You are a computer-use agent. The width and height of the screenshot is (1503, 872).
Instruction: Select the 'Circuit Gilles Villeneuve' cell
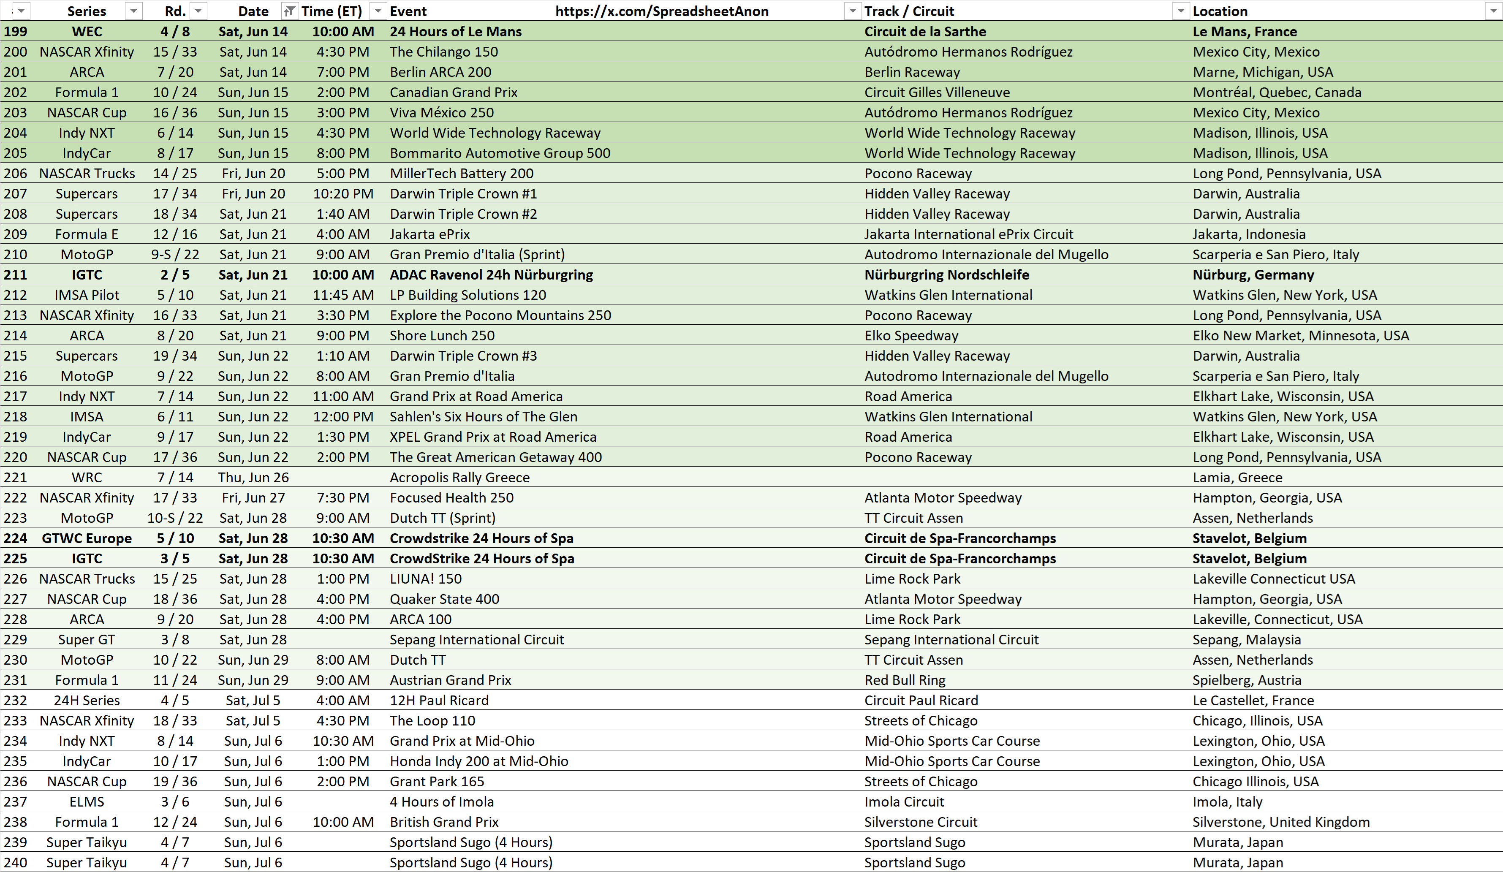(937, 92)
